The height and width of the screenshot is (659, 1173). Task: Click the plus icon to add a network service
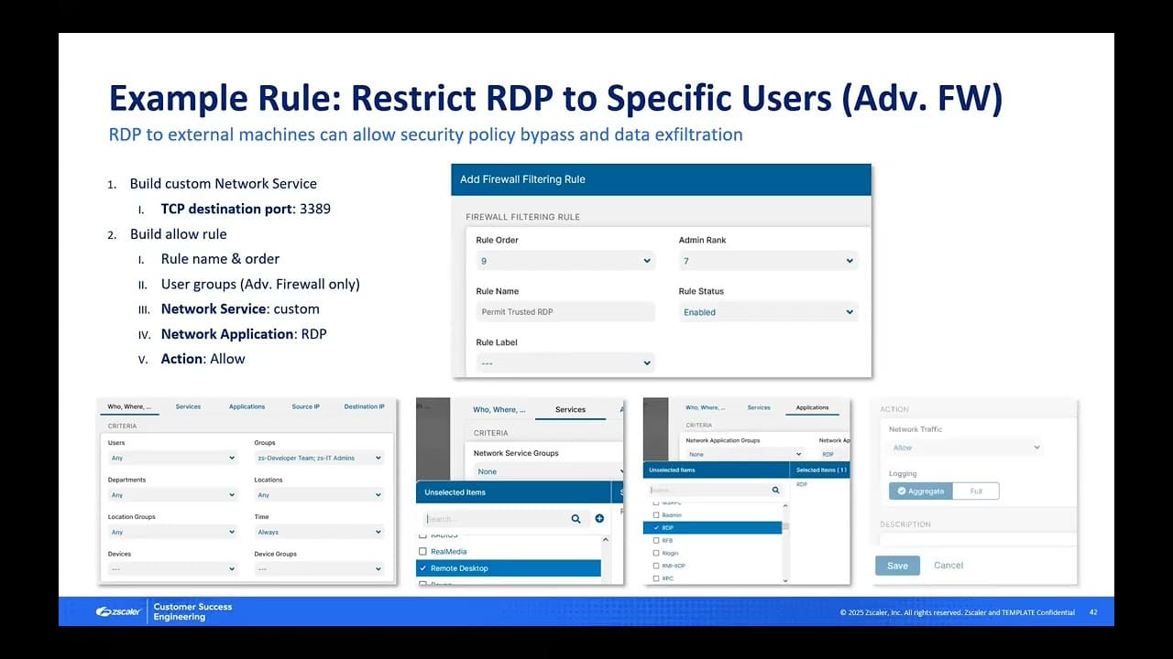[600, 518]
